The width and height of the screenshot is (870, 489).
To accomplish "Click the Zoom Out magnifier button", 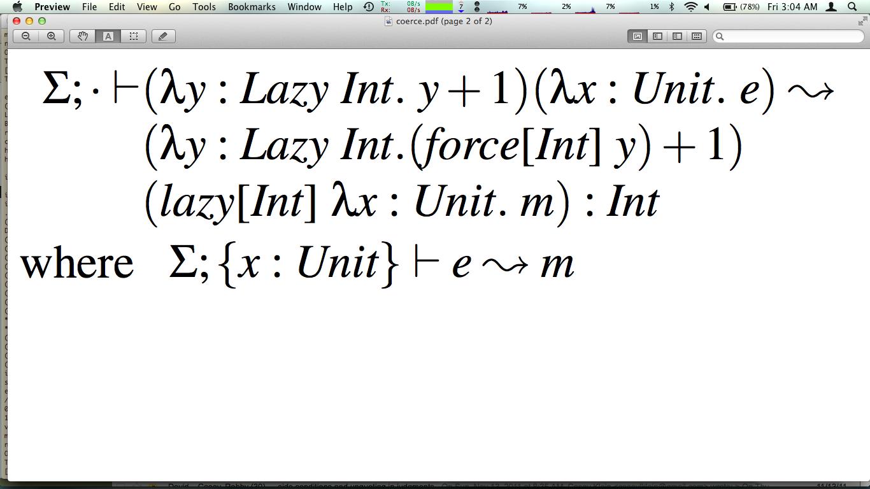I will (26, 36).
